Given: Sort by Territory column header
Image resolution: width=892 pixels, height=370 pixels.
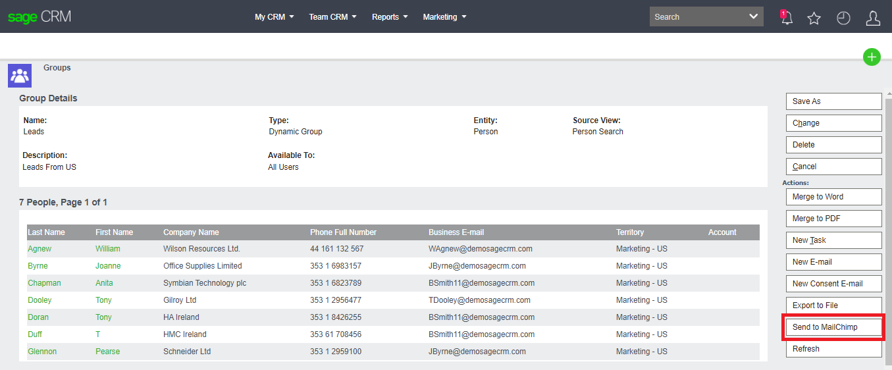Looking at the screenshot, I should pyautogui.click(x=630, y=232).
